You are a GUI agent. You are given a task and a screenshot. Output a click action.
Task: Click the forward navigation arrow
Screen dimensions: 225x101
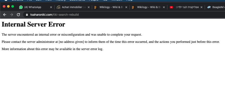click(12, 15)
